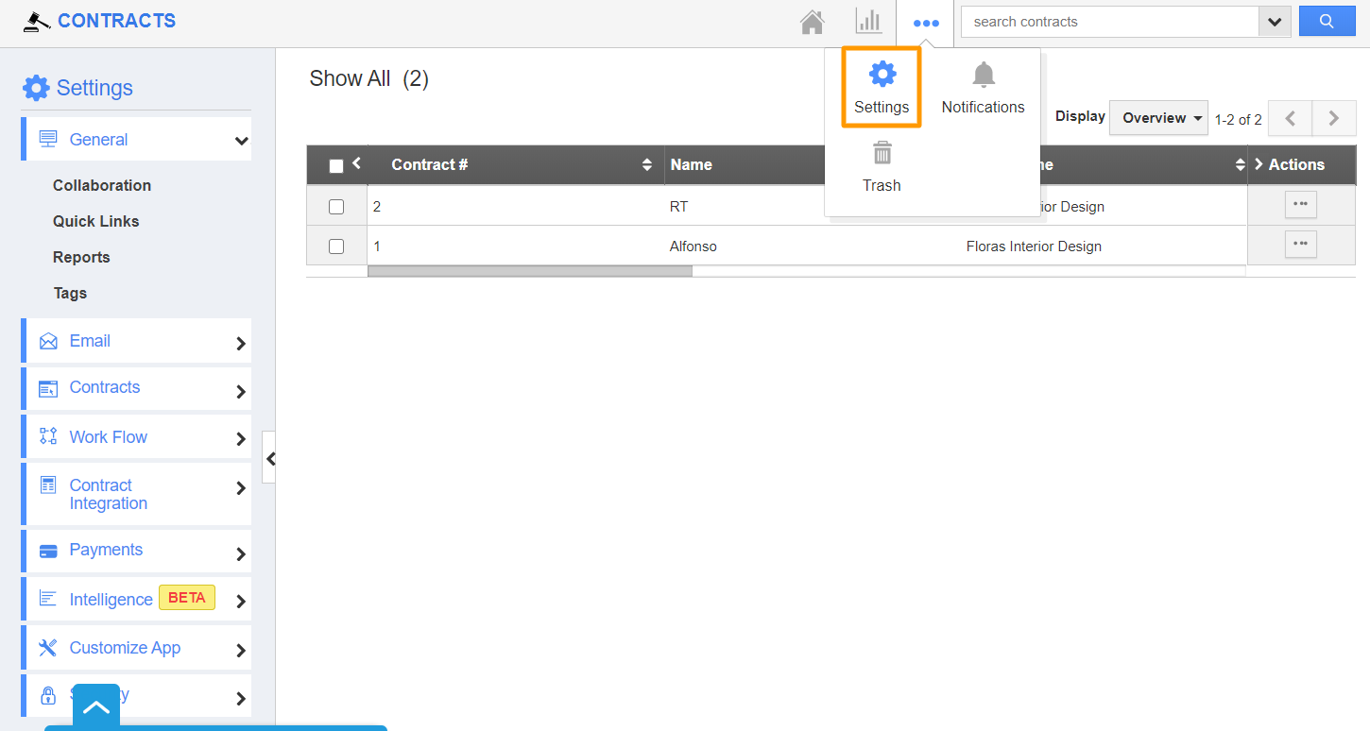
Task: Click the bar chart Reports icon
Action: pos(868,22)
